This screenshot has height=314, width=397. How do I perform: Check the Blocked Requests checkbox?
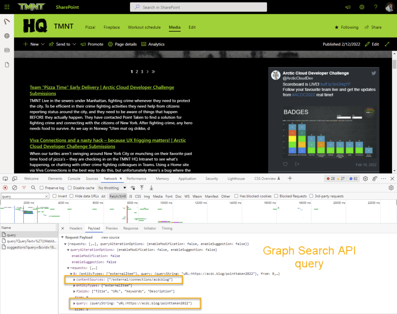tap(276, 196)
